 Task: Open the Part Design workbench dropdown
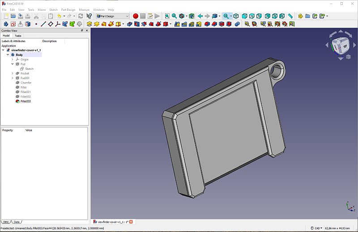tap(113, 16)
